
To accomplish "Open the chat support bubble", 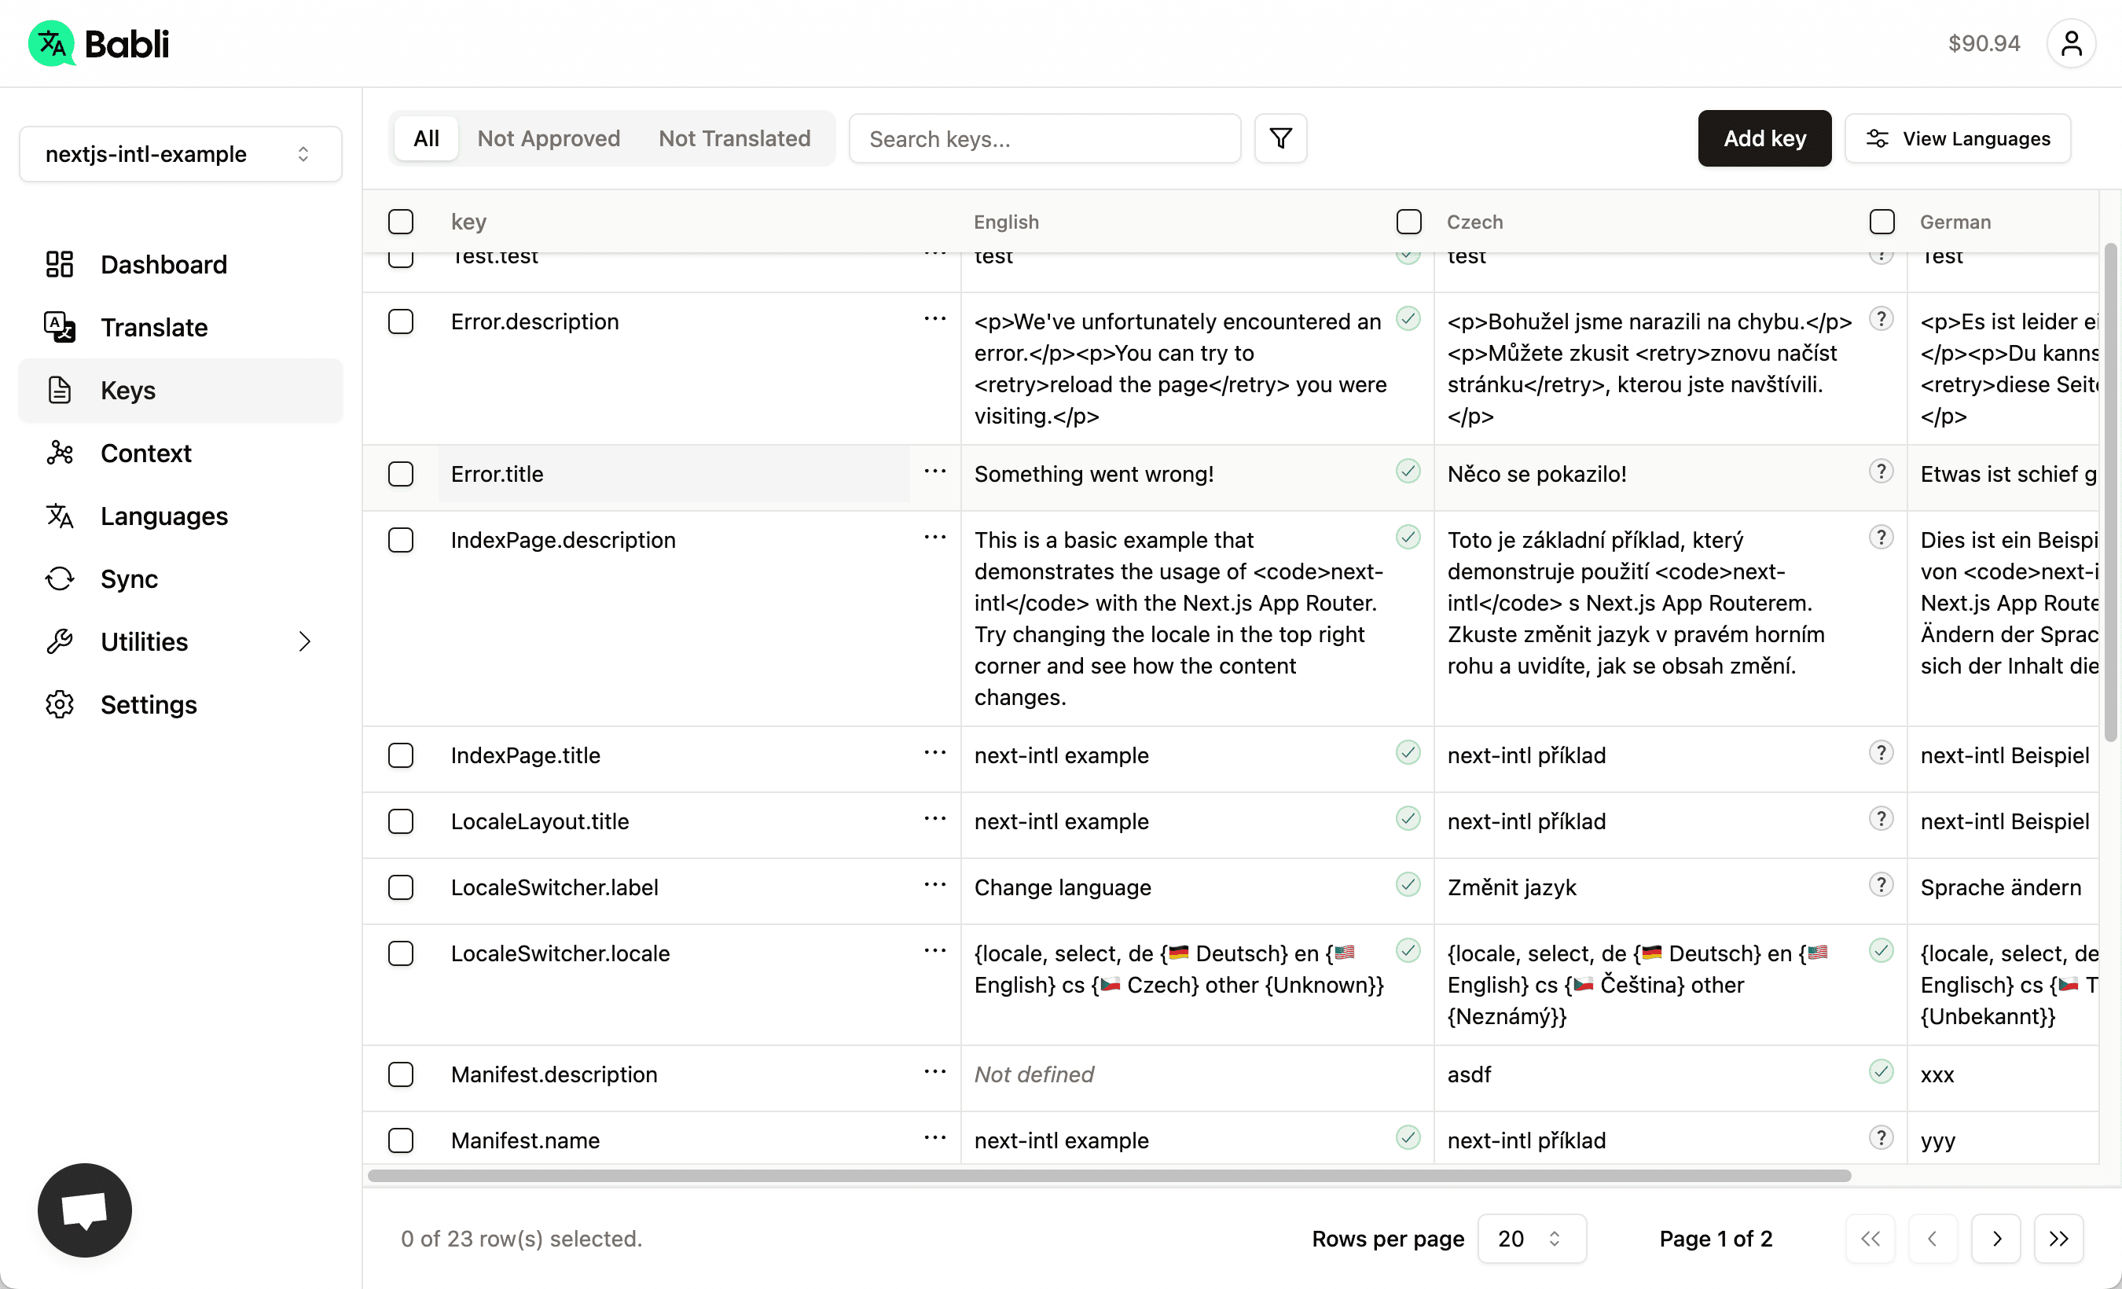I will [x=83, y=1209].
